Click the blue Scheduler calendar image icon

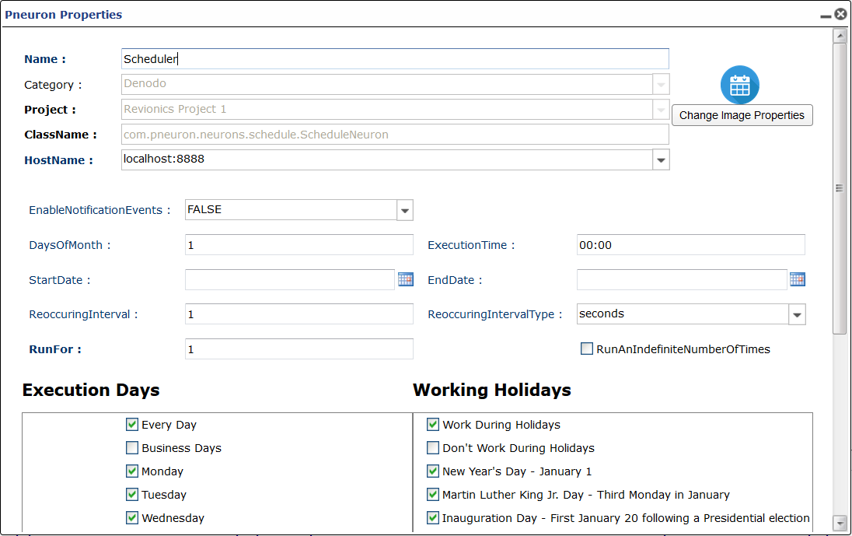(739, 86)
